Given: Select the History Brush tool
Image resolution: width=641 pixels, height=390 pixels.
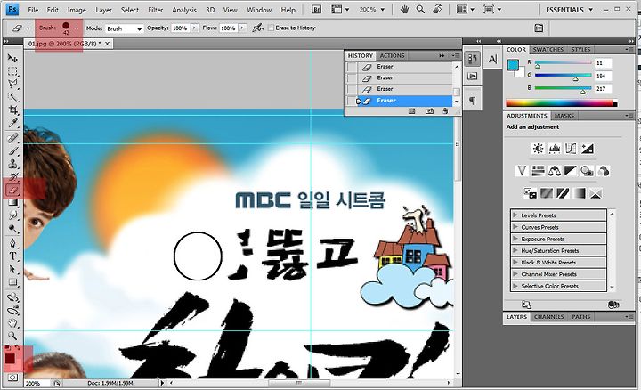Looking at the screenshot, I should pos(12,176).
